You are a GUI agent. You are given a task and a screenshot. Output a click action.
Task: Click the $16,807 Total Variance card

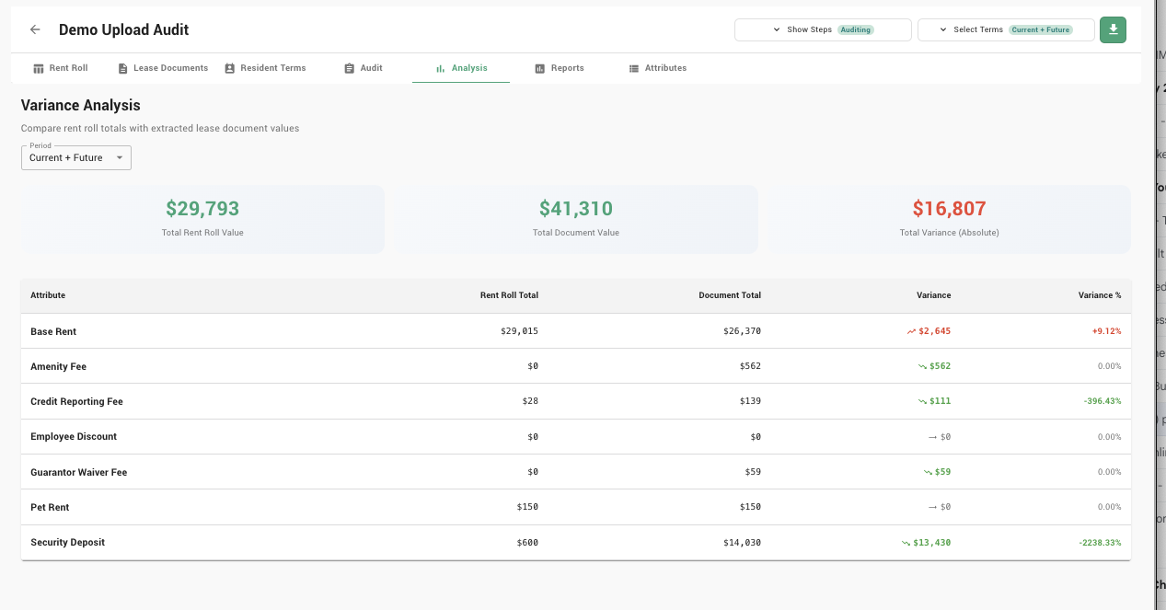coord(949,219)
